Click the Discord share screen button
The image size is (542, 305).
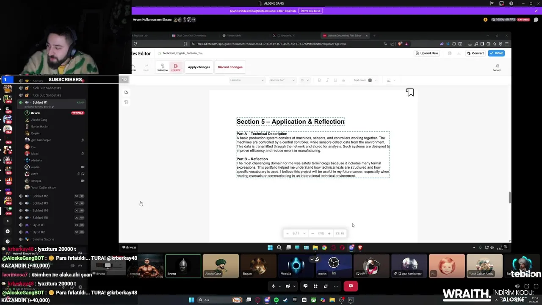click(x=305, y=286)
